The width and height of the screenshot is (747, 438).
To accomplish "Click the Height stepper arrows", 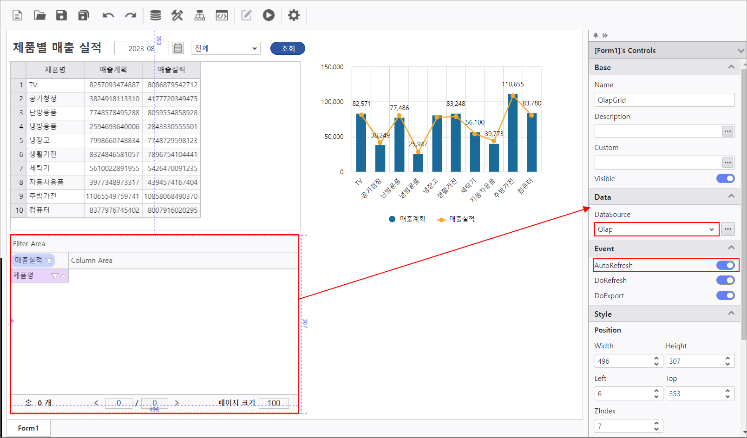I will (728, 361).
